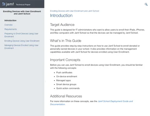This screenshot has height=116, width=150.
Task: Open the Overview sidebar link
Action: point(8,25)
